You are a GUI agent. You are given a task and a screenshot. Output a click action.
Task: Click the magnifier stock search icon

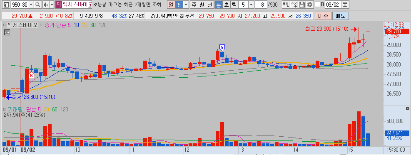[38, 5]
